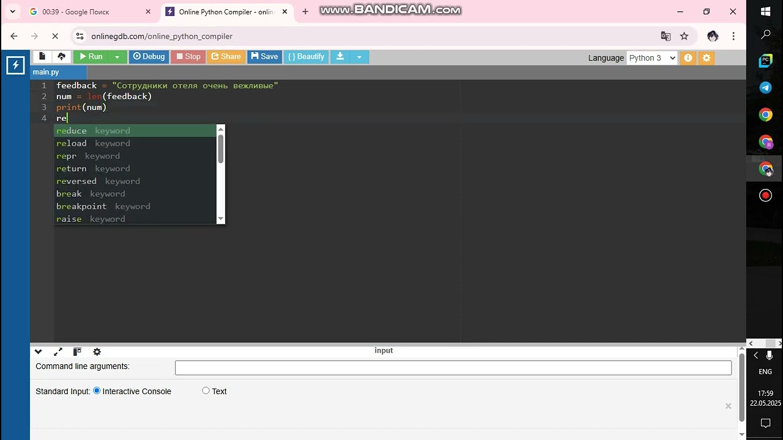Go back in browser history

(14, 36)
